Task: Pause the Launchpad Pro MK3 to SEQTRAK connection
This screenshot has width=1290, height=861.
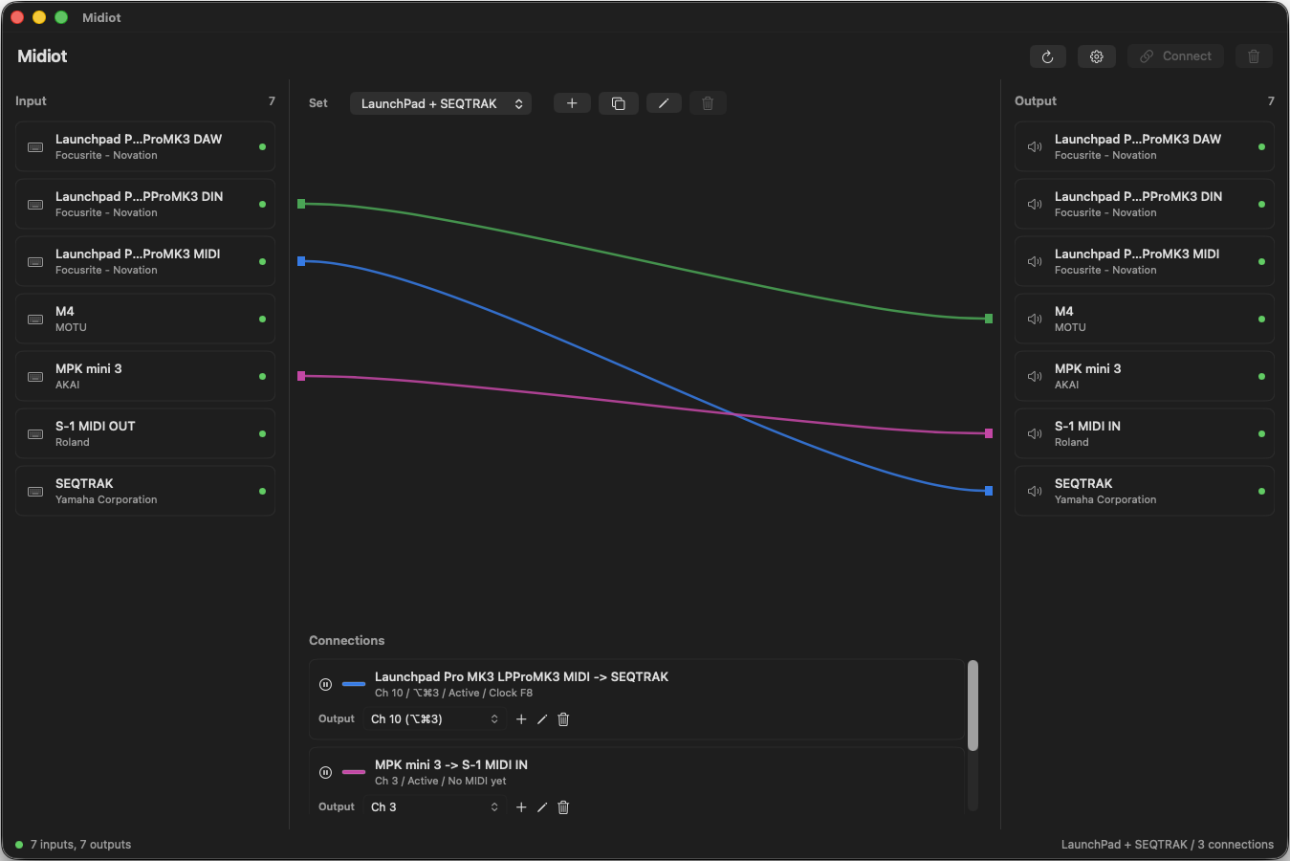Action: click(325, 684)
